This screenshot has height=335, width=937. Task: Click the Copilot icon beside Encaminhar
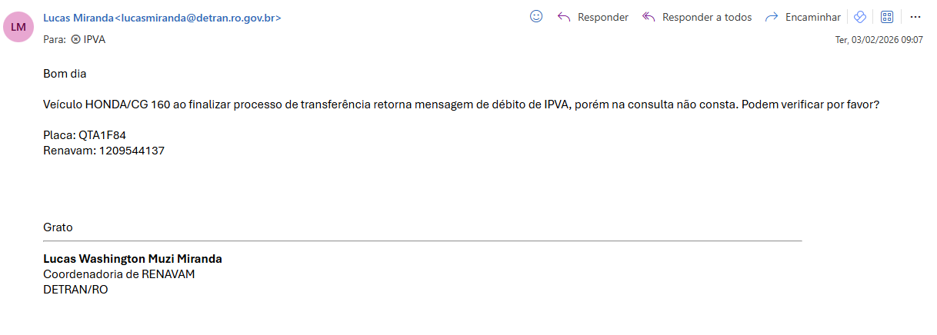pos(860,17)
